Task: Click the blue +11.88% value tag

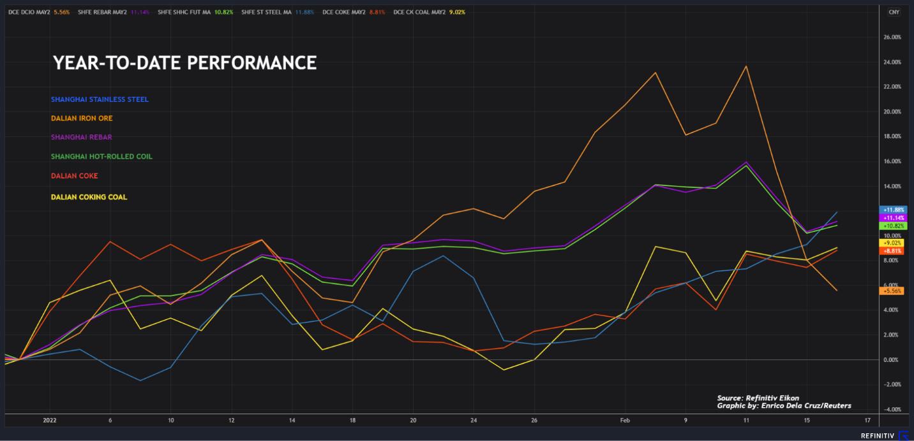Action: click(892, 210)
